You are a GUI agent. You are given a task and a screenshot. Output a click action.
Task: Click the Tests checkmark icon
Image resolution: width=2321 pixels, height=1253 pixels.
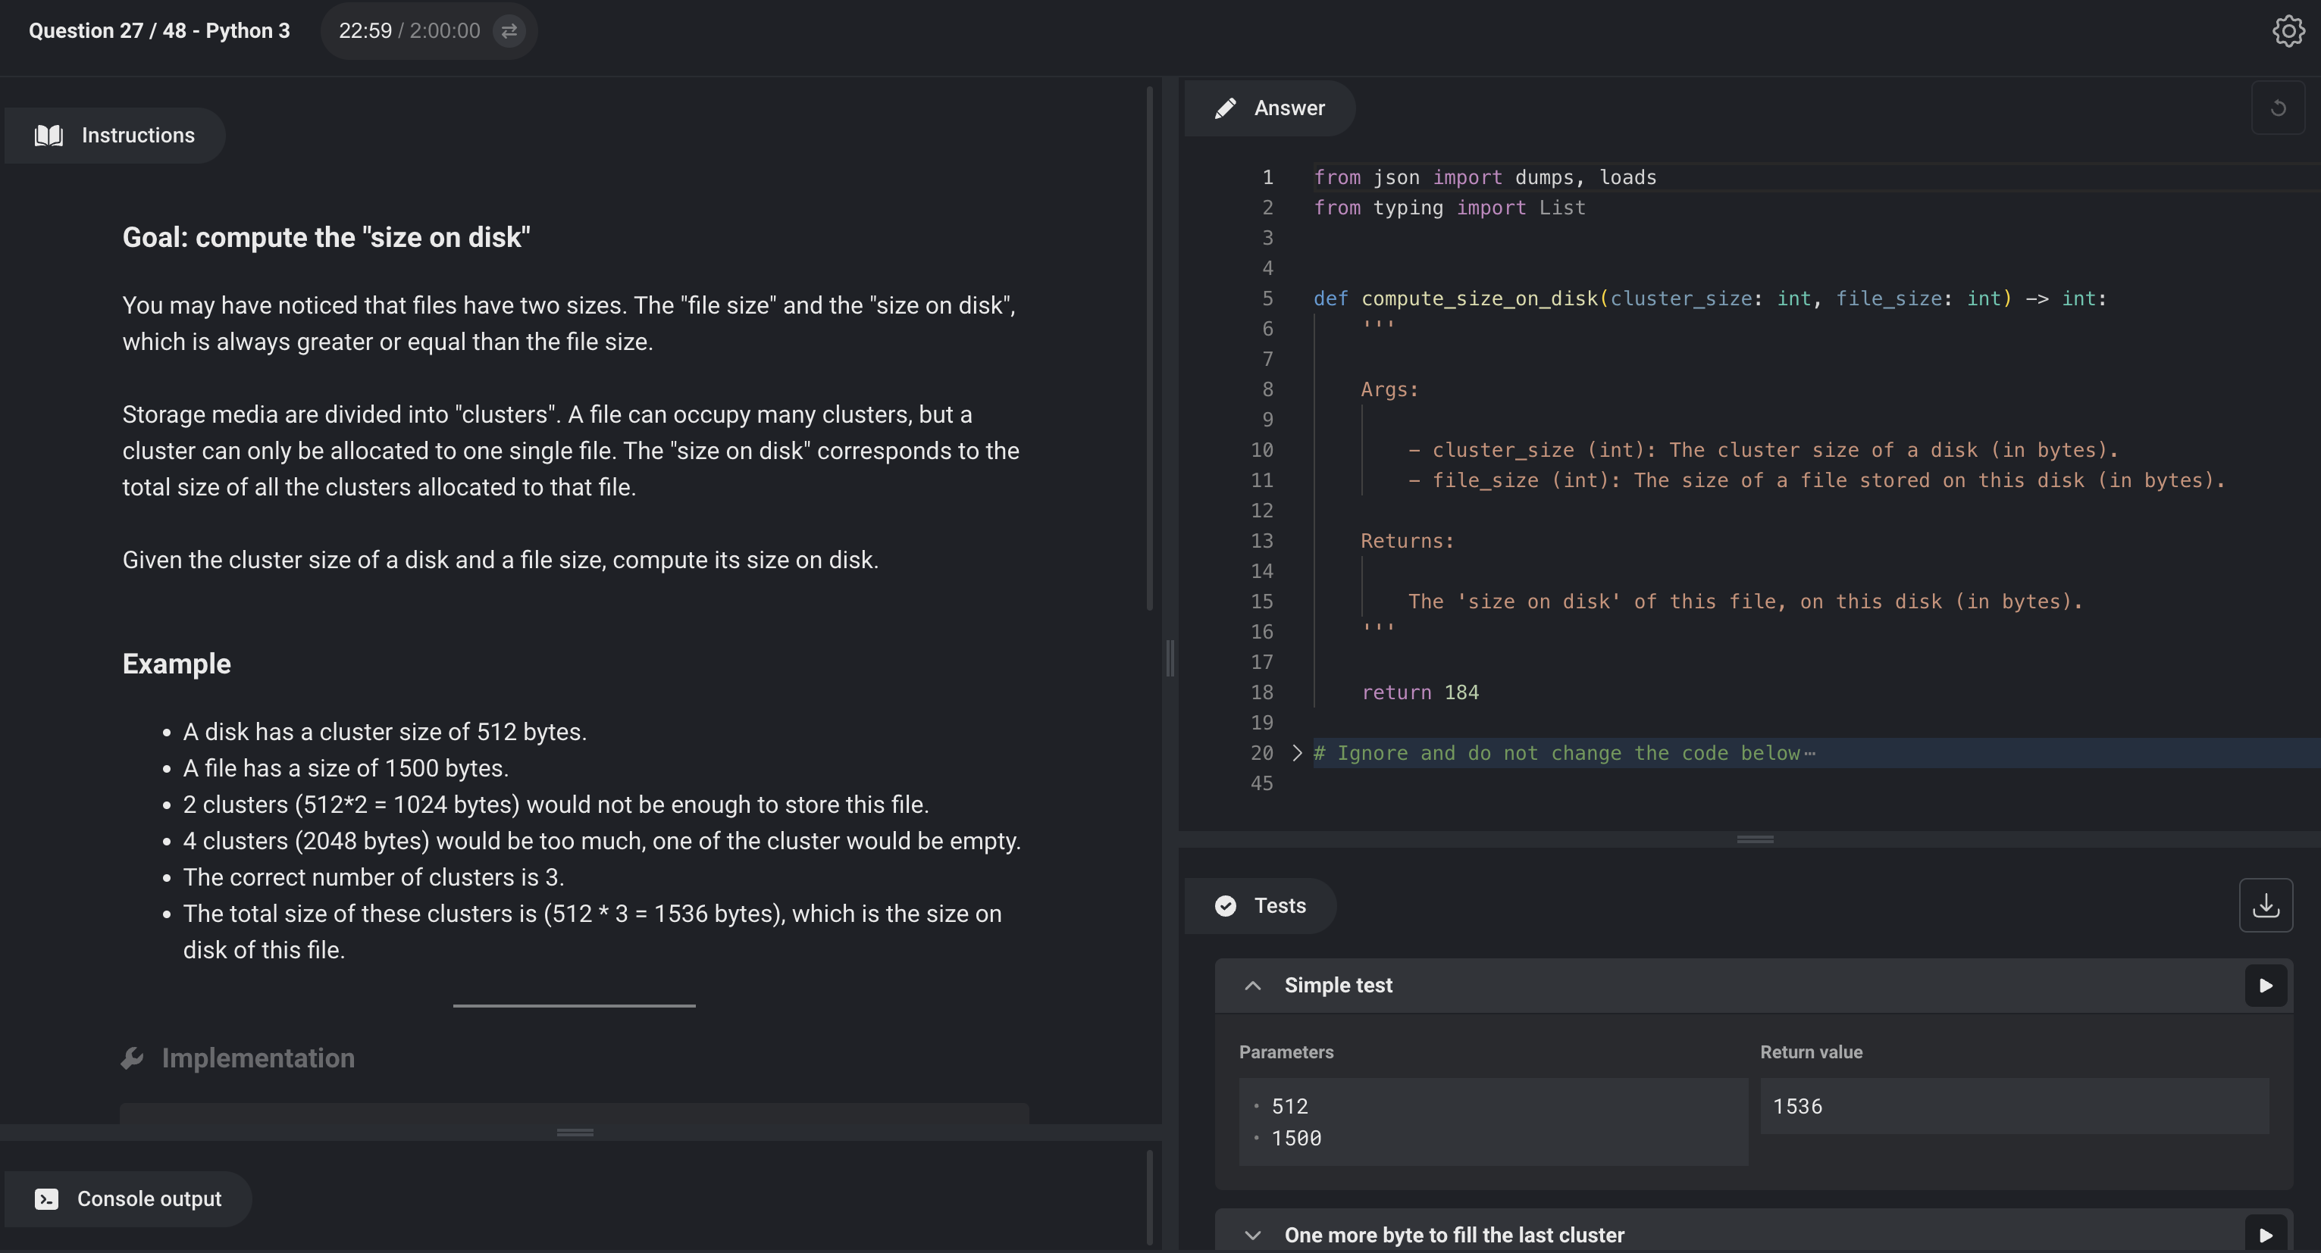(1226, 905)
